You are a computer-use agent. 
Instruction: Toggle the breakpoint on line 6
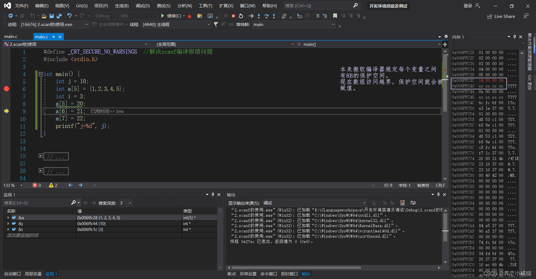pyautogui.click(x=6, y=89)
